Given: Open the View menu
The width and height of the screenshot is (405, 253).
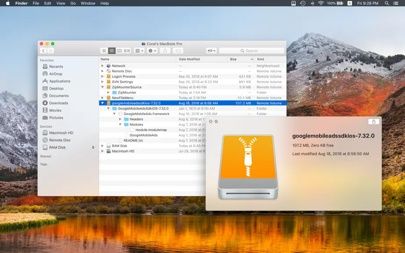Looking at the screenshot, I should click(61, 4).
